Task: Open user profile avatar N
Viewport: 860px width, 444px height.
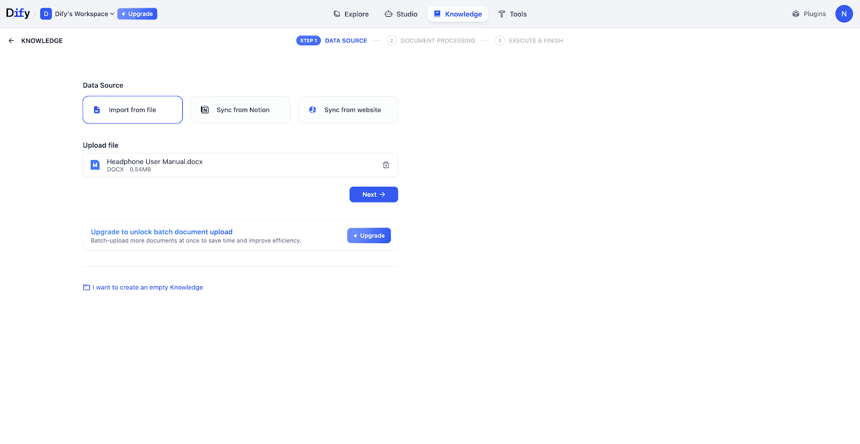Action: (x=844, y=14)
